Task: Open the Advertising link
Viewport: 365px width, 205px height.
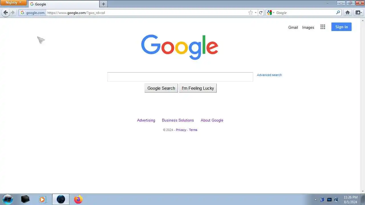Action: (146, 120)
